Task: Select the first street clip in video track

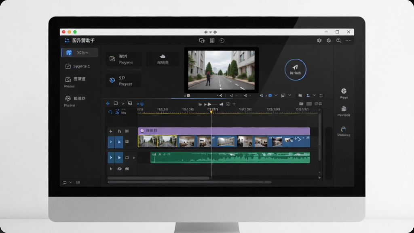Action: point(148,141)
